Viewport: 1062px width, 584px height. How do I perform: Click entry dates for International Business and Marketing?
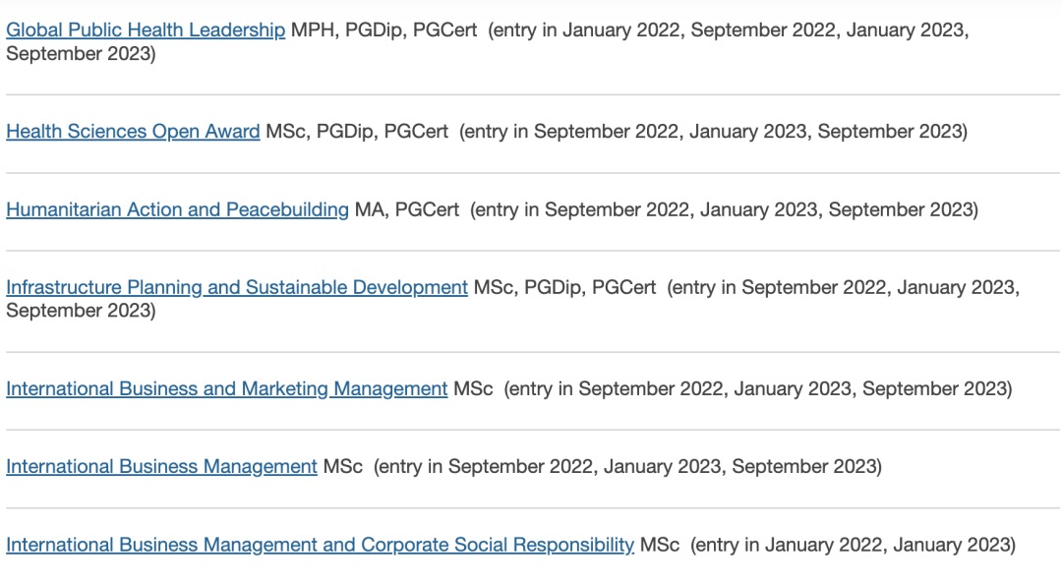tap(758, 389)
